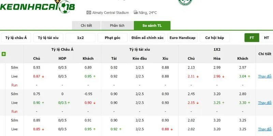Expand rows with the green plus icon
Viewport: 273px width, 136px height.
4,54
